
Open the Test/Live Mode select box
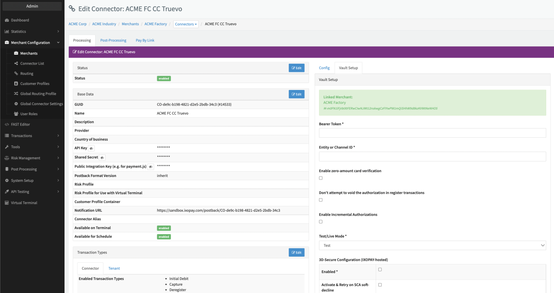point(432,245)
